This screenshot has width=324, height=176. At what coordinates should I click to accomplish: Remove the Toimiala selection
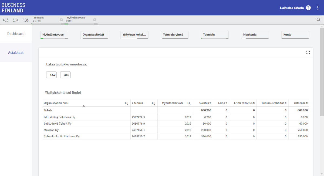pos(61,20)
